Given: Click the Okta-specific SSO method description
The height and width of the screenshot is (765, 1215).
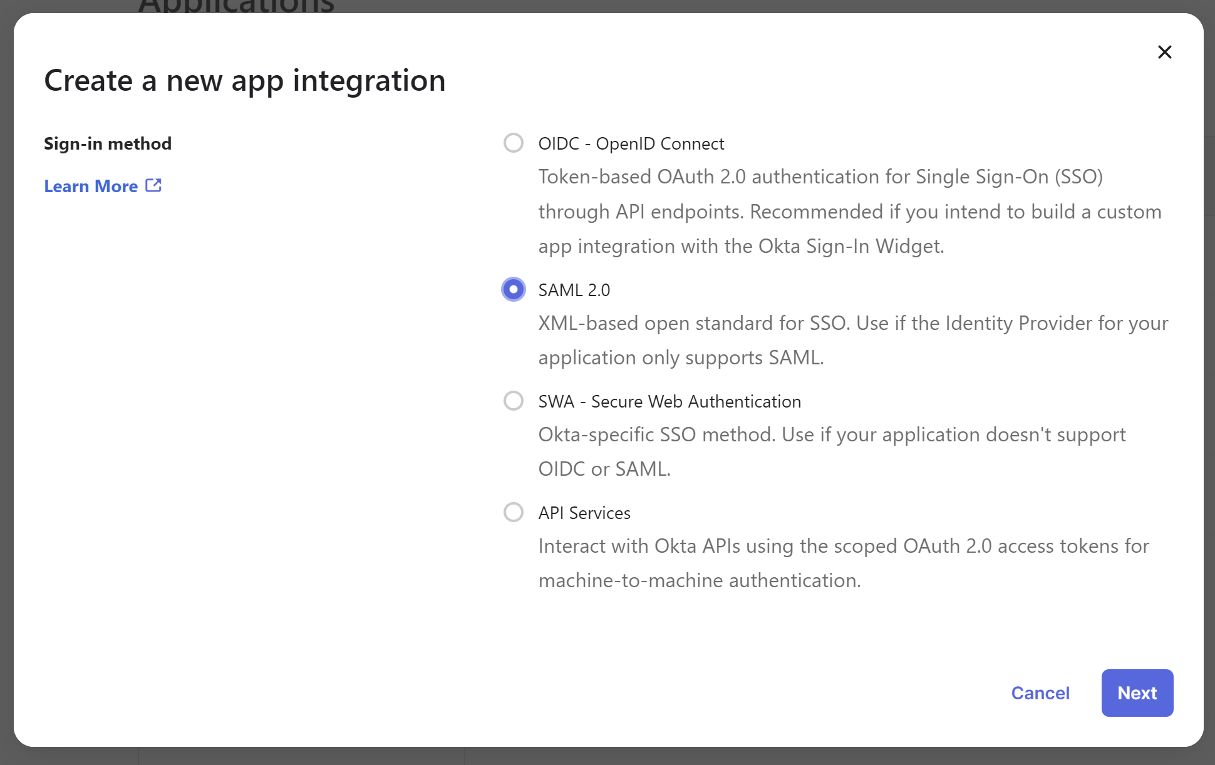Looking at the screenshot, I should coord(832,452).
